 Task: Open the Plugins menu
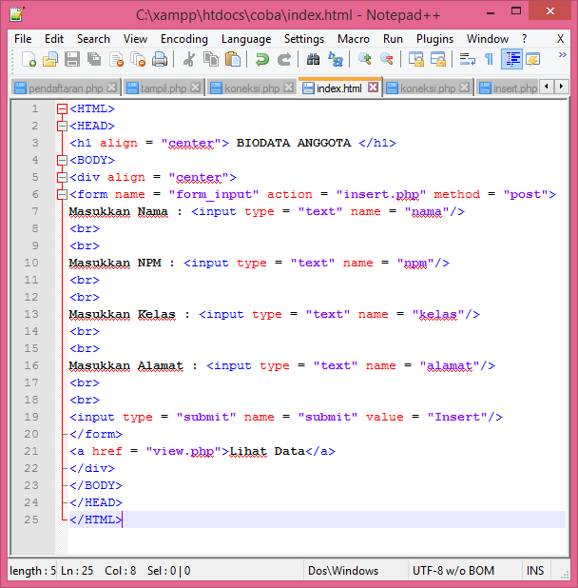(434, 39)
